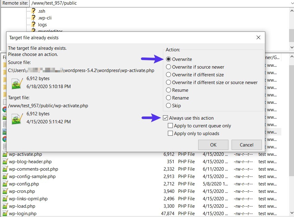Select the .ssh folder question-mark icon
Screen dimensions: 294x217
(33, 11)
